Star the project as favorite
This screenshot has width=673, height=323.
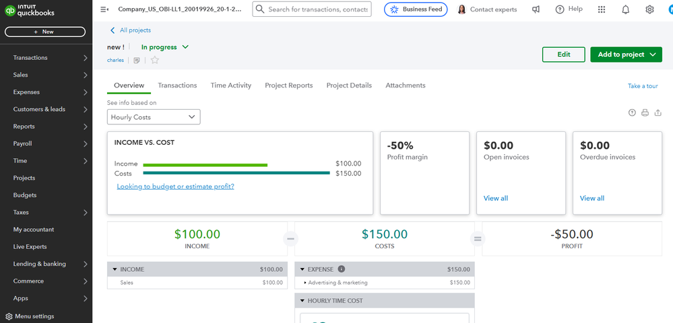(x=155, y=61)
